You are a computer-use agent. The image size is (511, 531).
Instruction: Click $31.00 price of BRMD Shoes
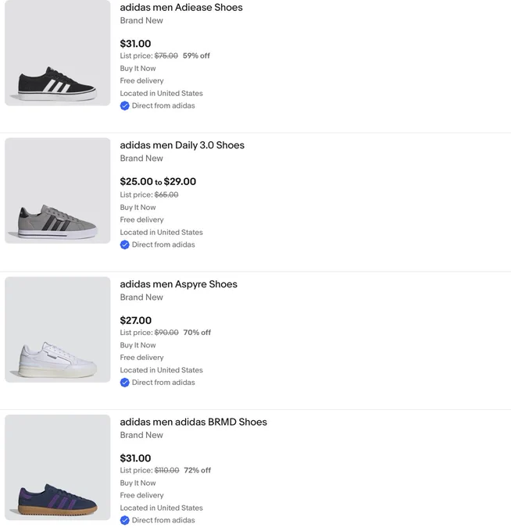click(135, 458)
